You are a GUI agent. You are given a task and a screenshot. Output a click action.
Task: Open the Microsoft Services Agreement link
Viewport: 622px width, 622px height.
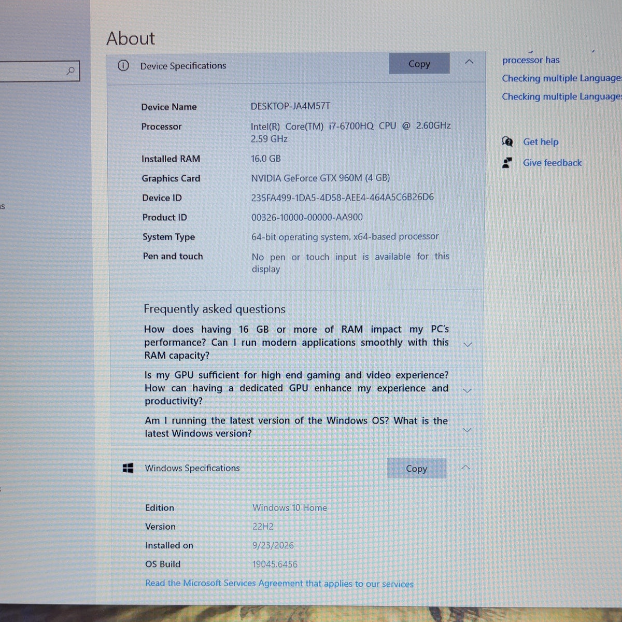(279, 583)
